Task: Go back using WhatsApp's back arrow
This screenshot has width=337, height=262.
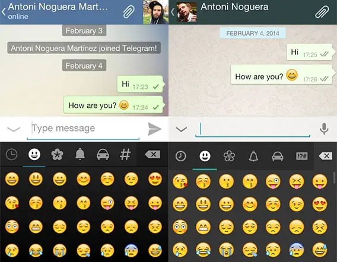Action: 173,12
